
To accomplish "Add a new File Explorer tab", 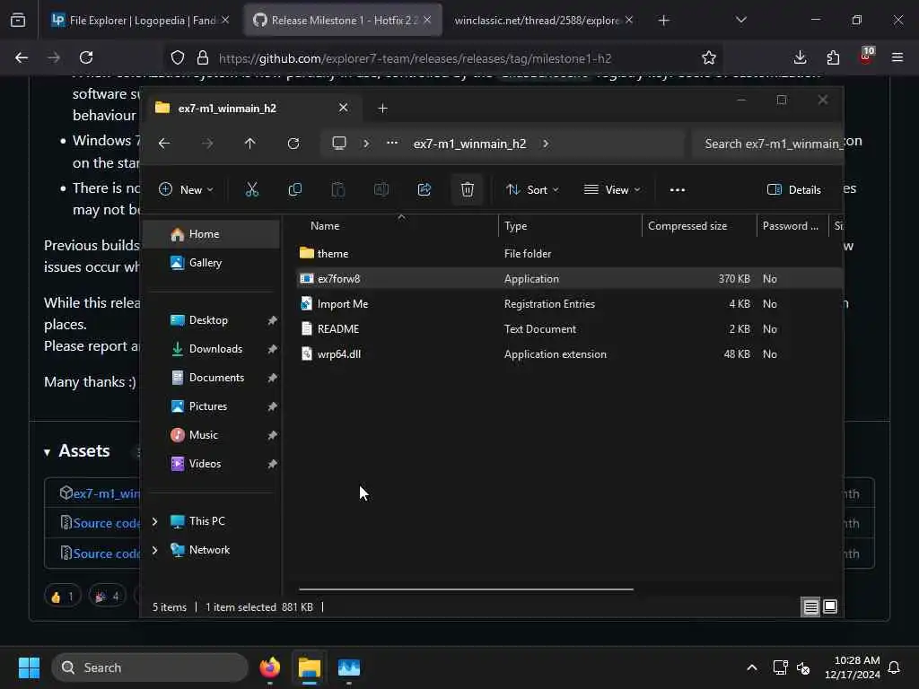I will point(382,109).
